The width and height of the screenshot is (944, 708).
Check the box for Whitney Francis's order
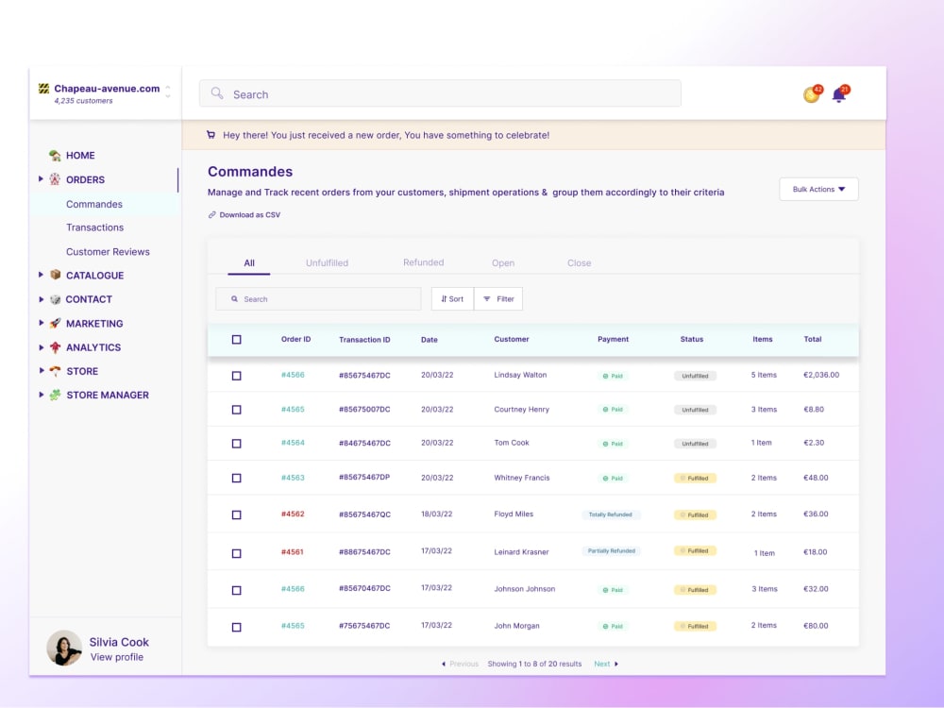coord(237,478)
